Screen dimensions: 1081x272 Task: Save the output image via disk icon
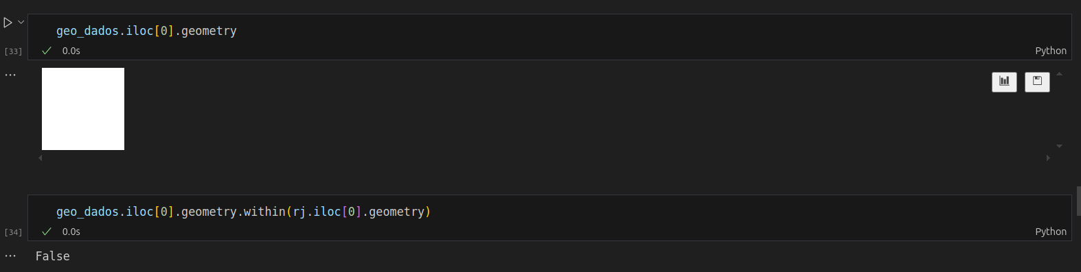coord(1037,82)
